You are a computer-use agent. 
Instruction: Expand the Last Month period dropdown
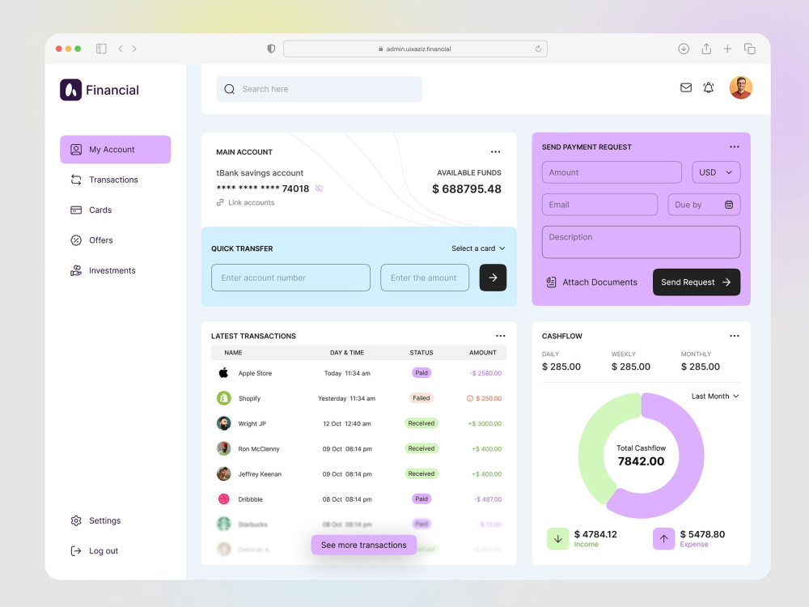click(715, 396)
